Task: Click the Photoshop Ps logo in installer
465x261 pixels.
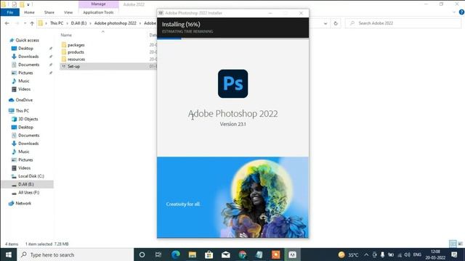Action: coord(232,84)
